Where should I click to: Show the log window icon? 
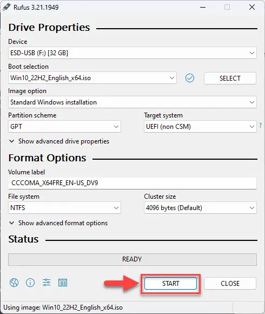click(x=63, y=283)
